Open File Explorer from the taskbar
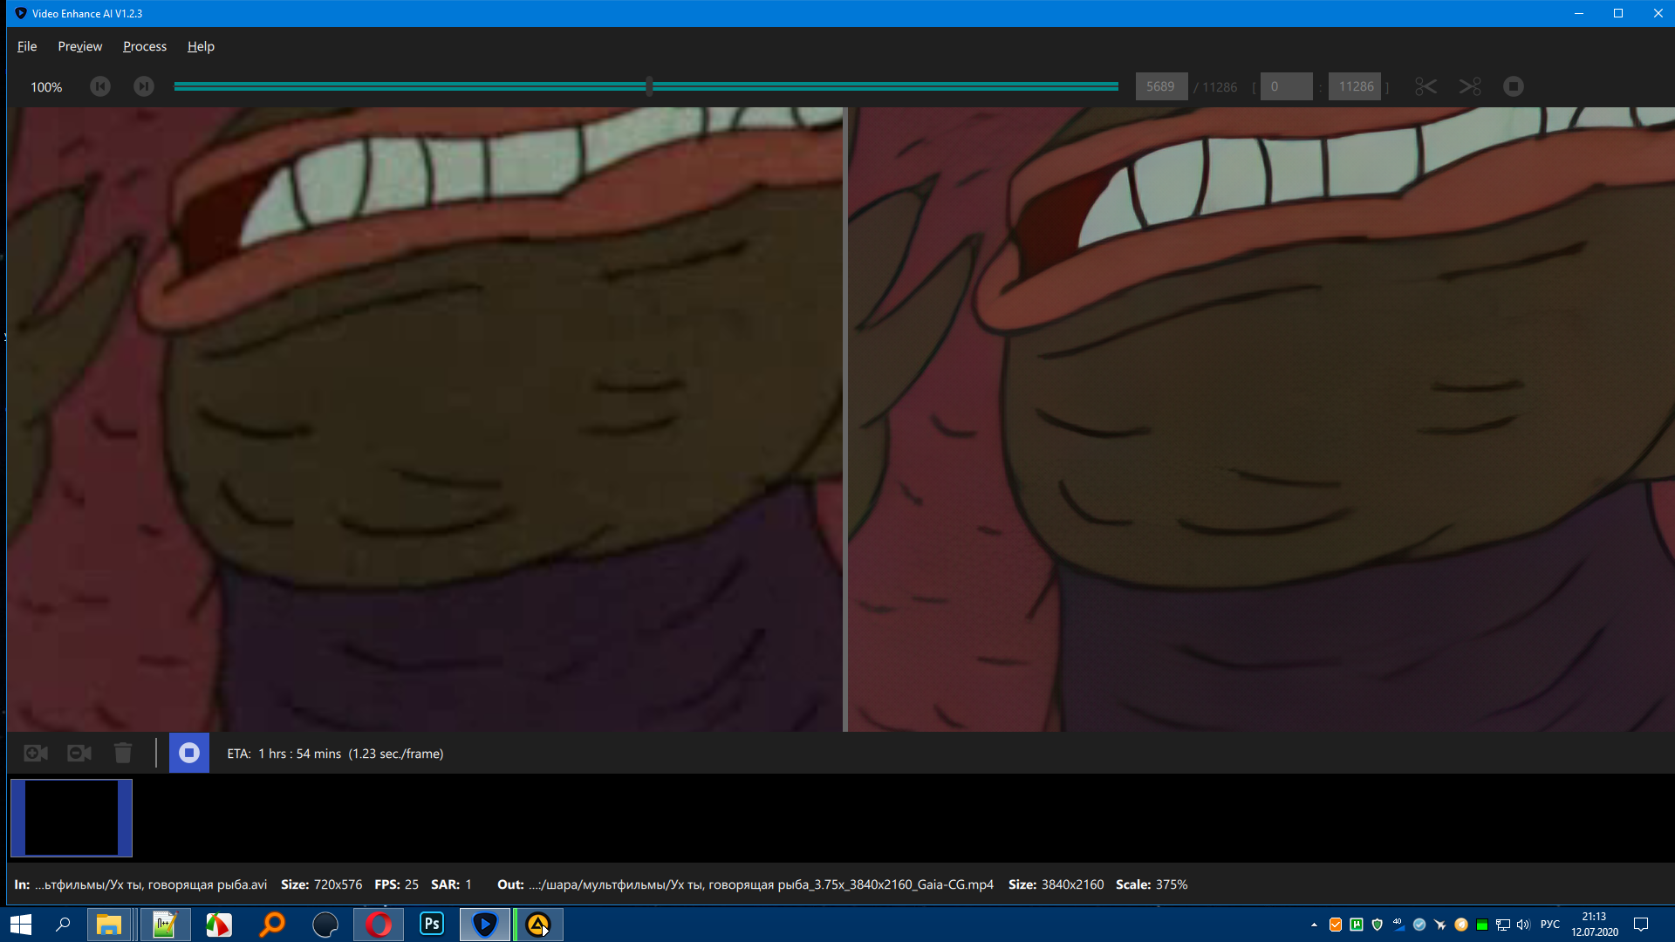Image resolution: width=1675 pixels, height=942 pixels. (x=109, y=925)
